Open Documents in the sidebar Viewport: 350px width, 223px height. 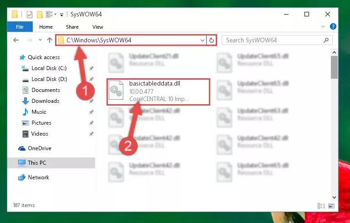[46, 90]
